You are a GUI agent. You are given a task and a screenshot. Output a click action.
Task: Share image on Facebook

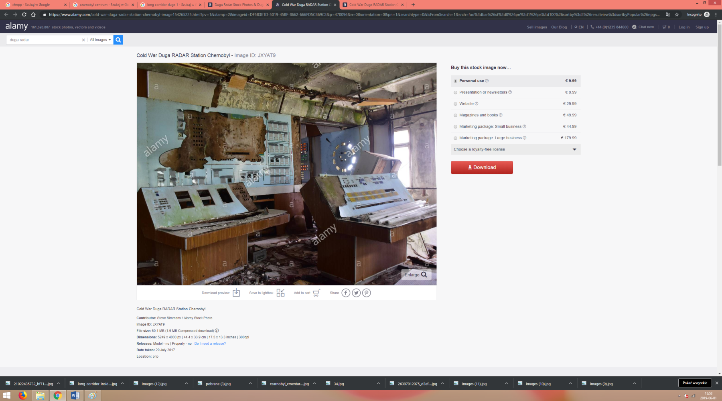point(346,293)
